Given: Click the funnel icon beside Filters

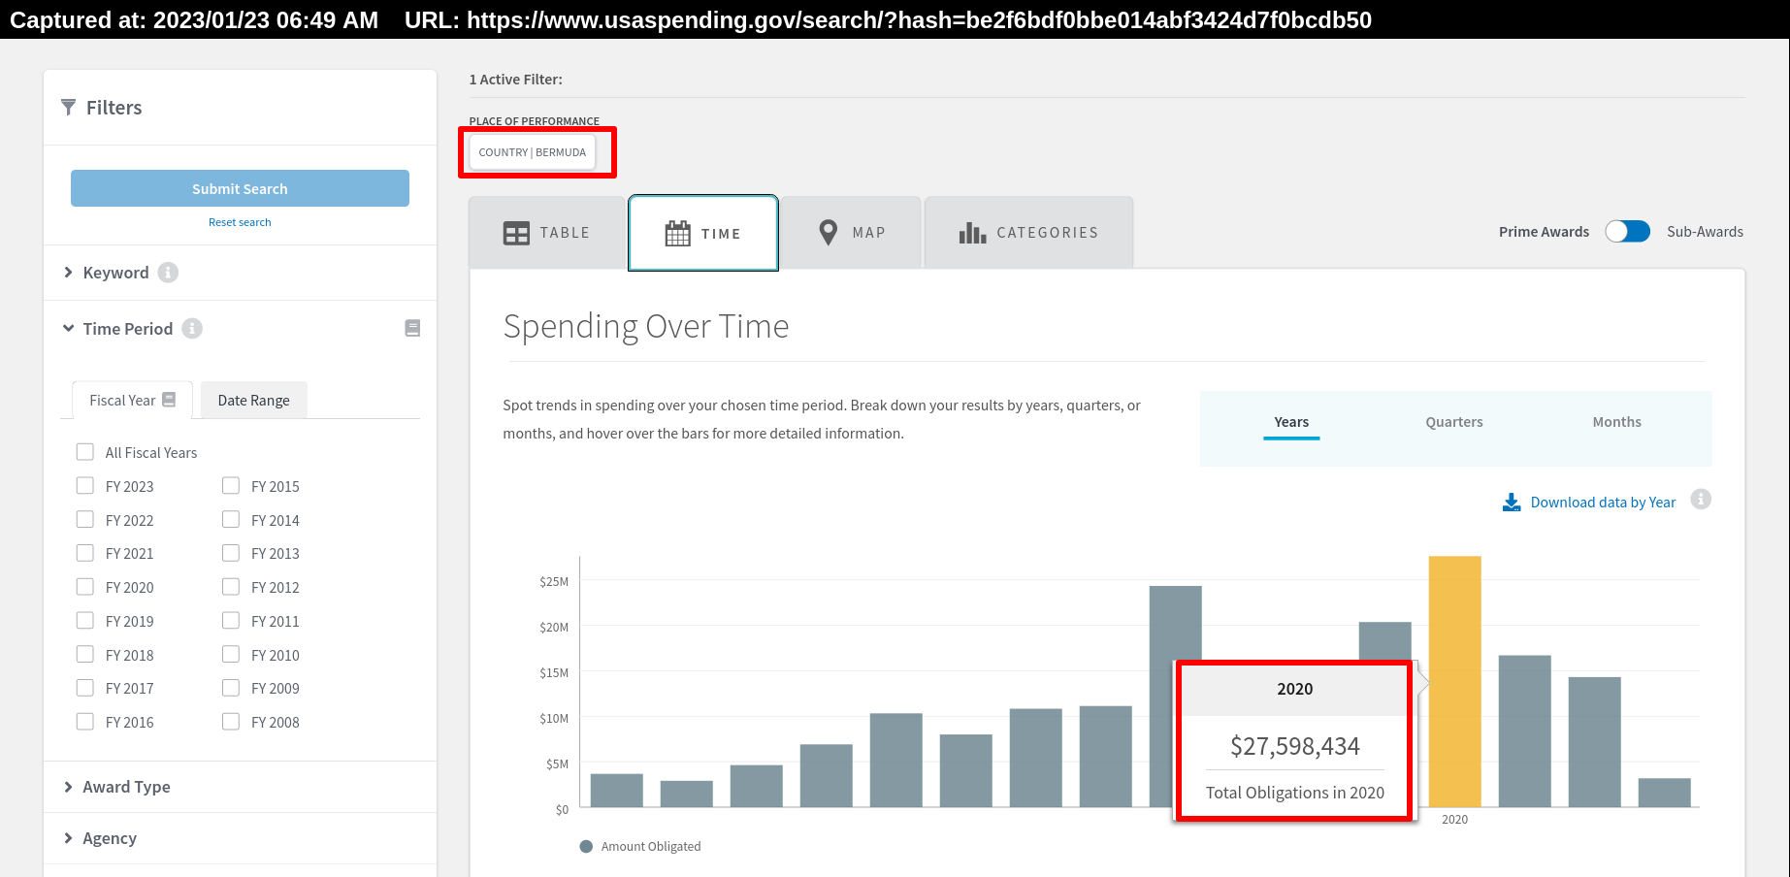Looking at the screenshot, I should 68,107.
